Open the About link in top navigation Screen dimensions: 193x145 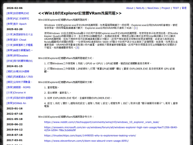[x=130, y=8]
